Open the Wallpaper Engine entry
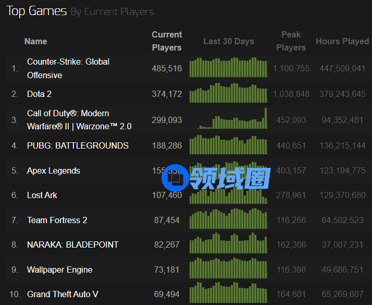Viewport: 372px width, 305px height. (x=59, y=270)
